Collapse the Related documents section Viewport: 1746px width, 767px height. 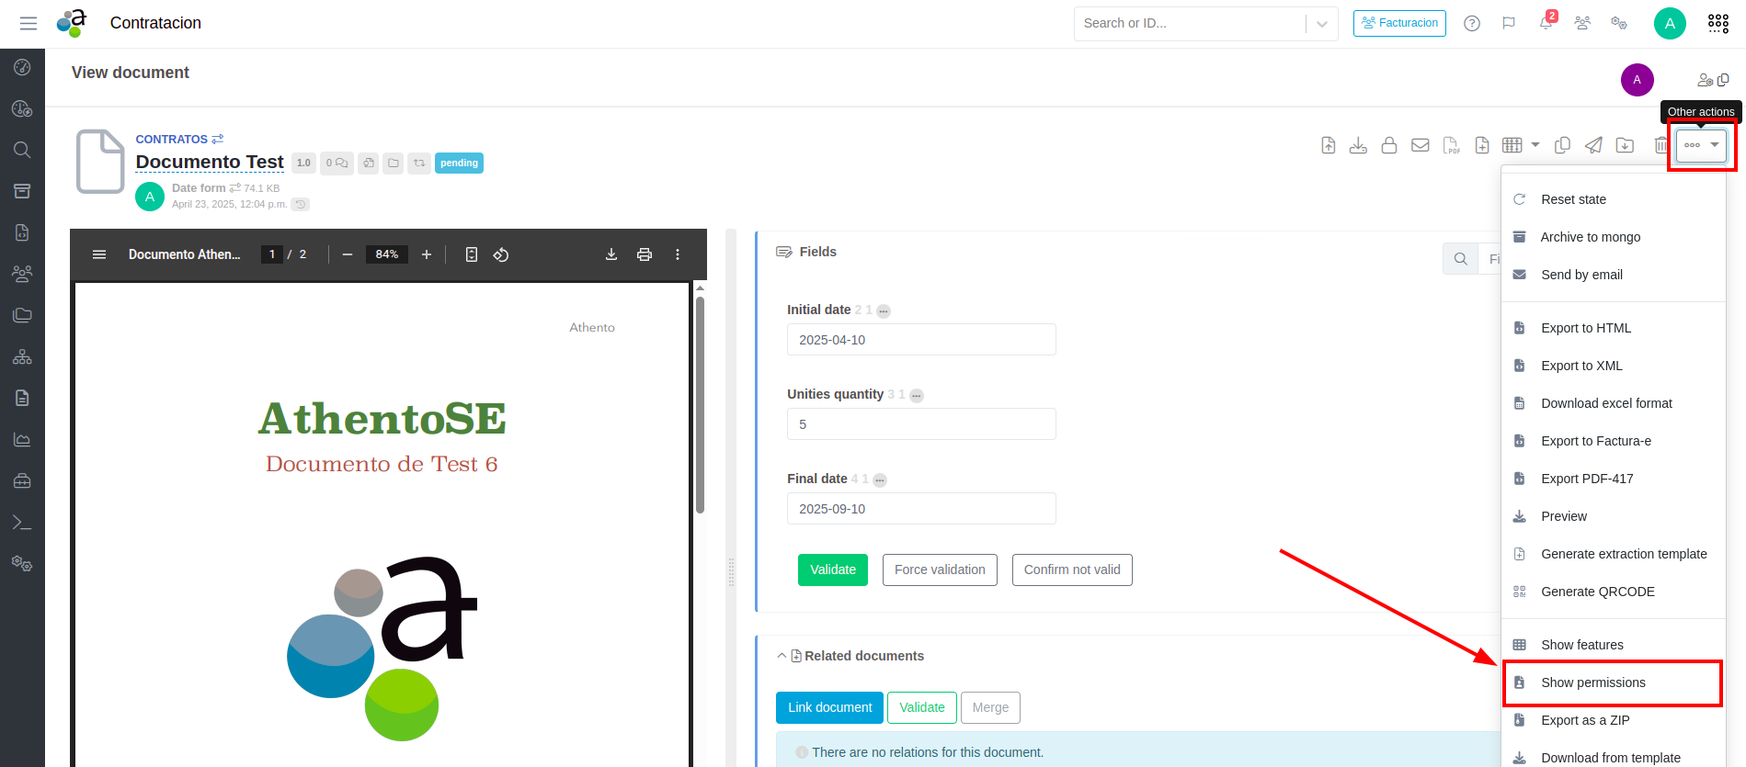click(782, 656)
